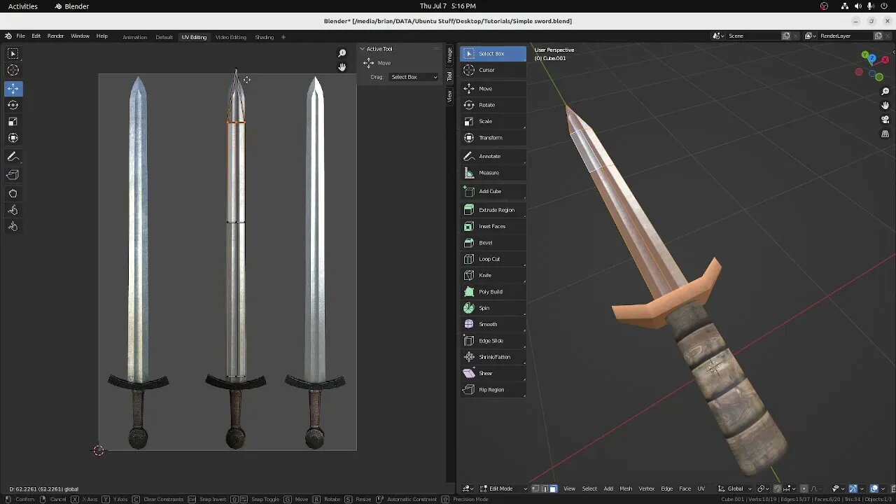This screenshot has width=896, height=504.
Task: Open the 3D viewport editor type dropdown
Action: click(467, 489)
